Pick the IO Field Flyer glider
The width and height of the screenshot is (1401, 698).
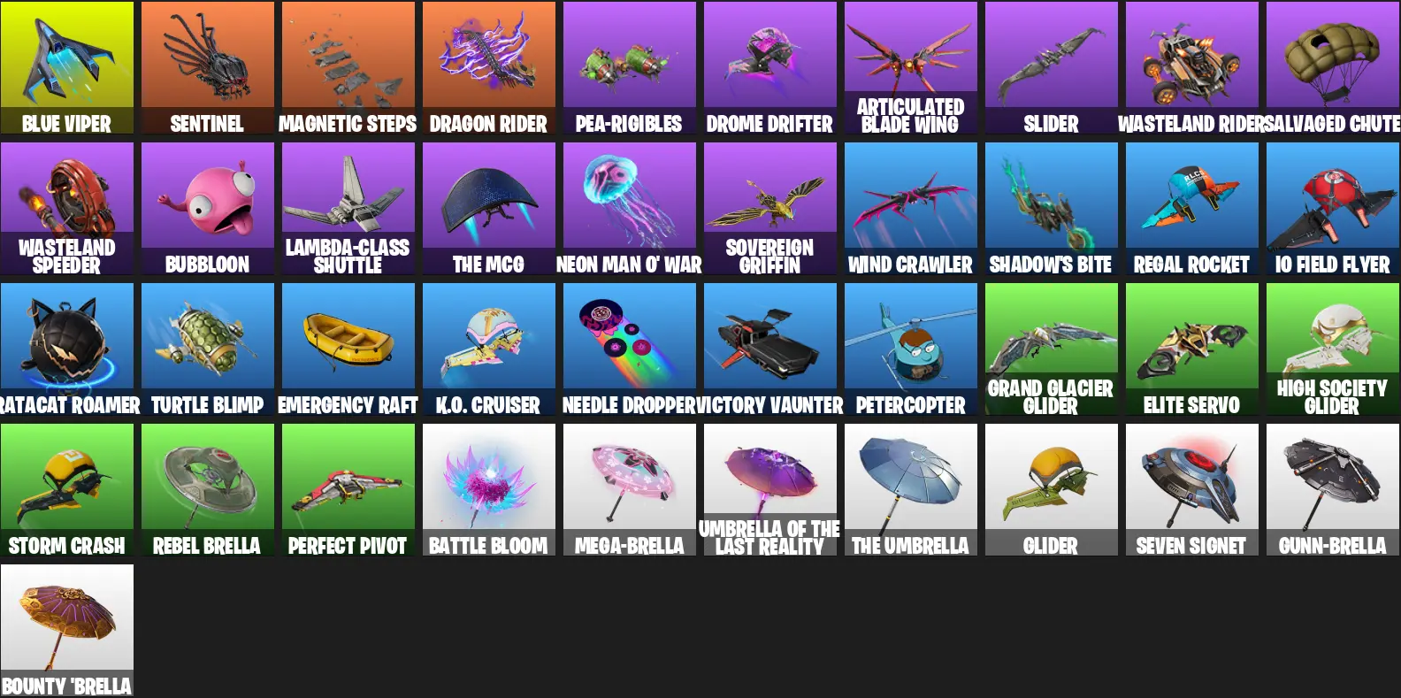coord(1333,209)
